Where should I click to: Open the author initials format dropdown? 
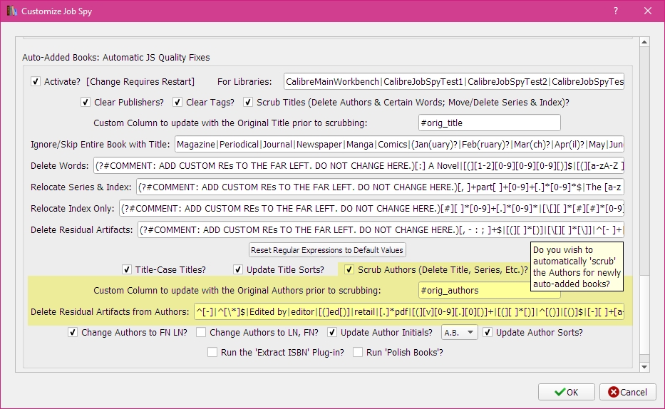pyautogui.click(x=460, y=332)
